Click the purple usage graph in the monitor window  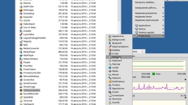click(x=159, y=87)
